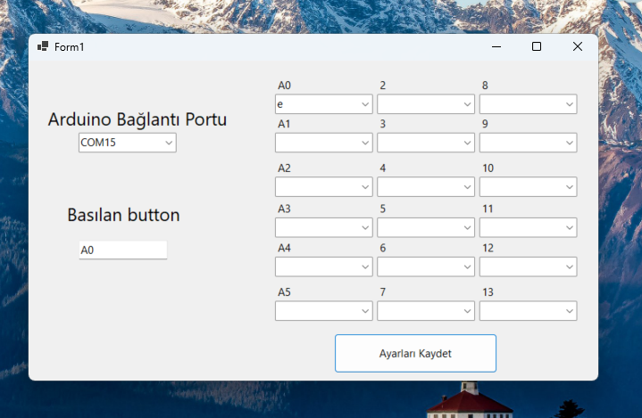
Task: Minimize the Form1 window
Action: click(496, 46)
